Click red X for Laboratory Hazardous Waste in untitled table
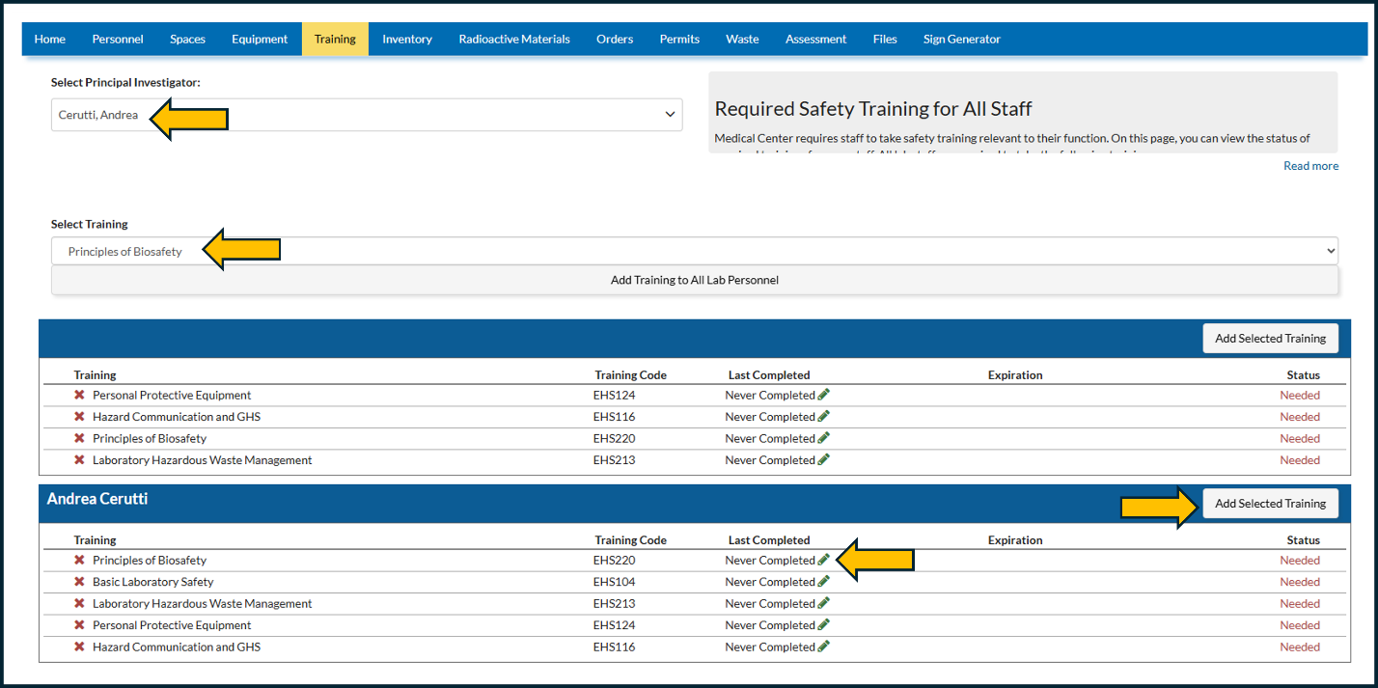The width and height of the screenshot is (1378, 688). 79,460
